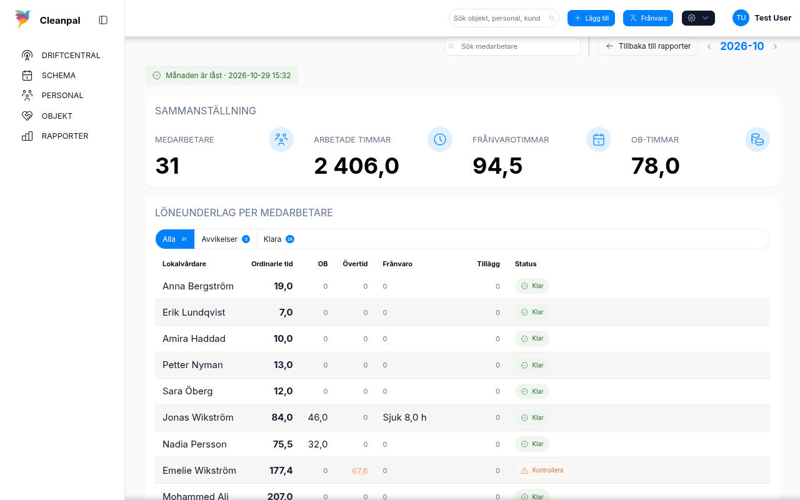800x500 pixels.
Task: Click Jonas Wikström's OB value 46,0
Action: click(317, 417)
